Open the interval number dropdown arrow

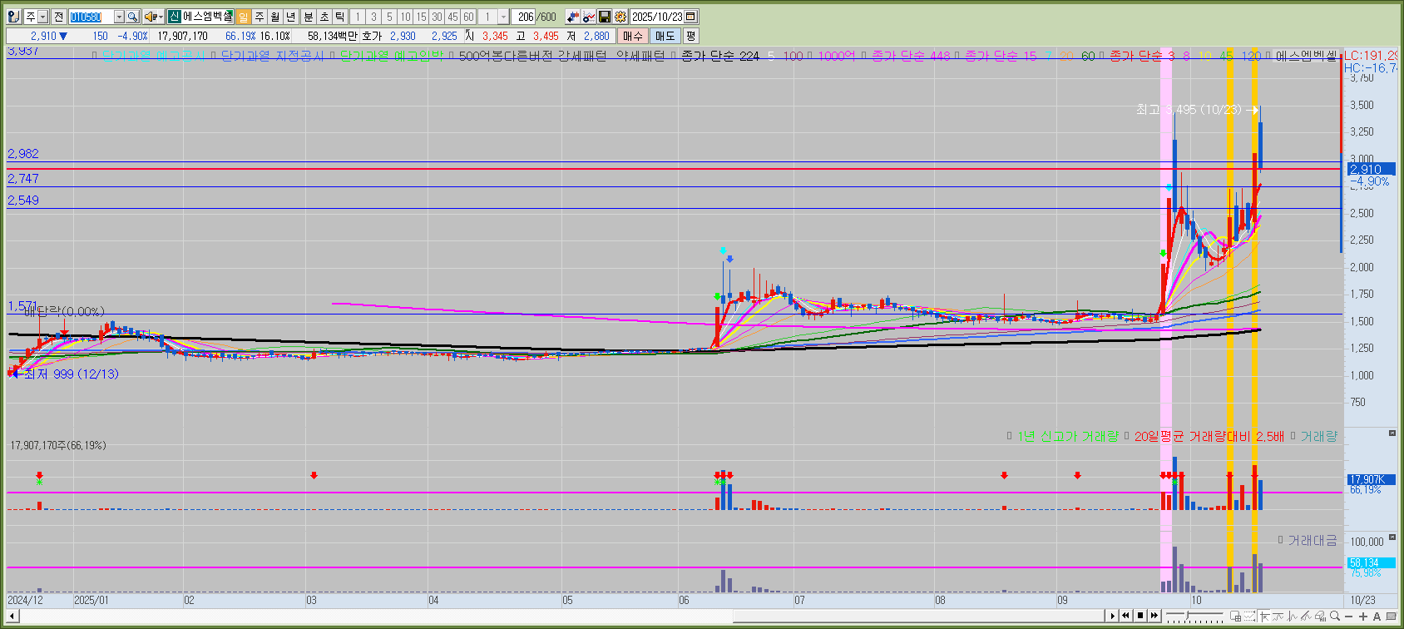503,17
